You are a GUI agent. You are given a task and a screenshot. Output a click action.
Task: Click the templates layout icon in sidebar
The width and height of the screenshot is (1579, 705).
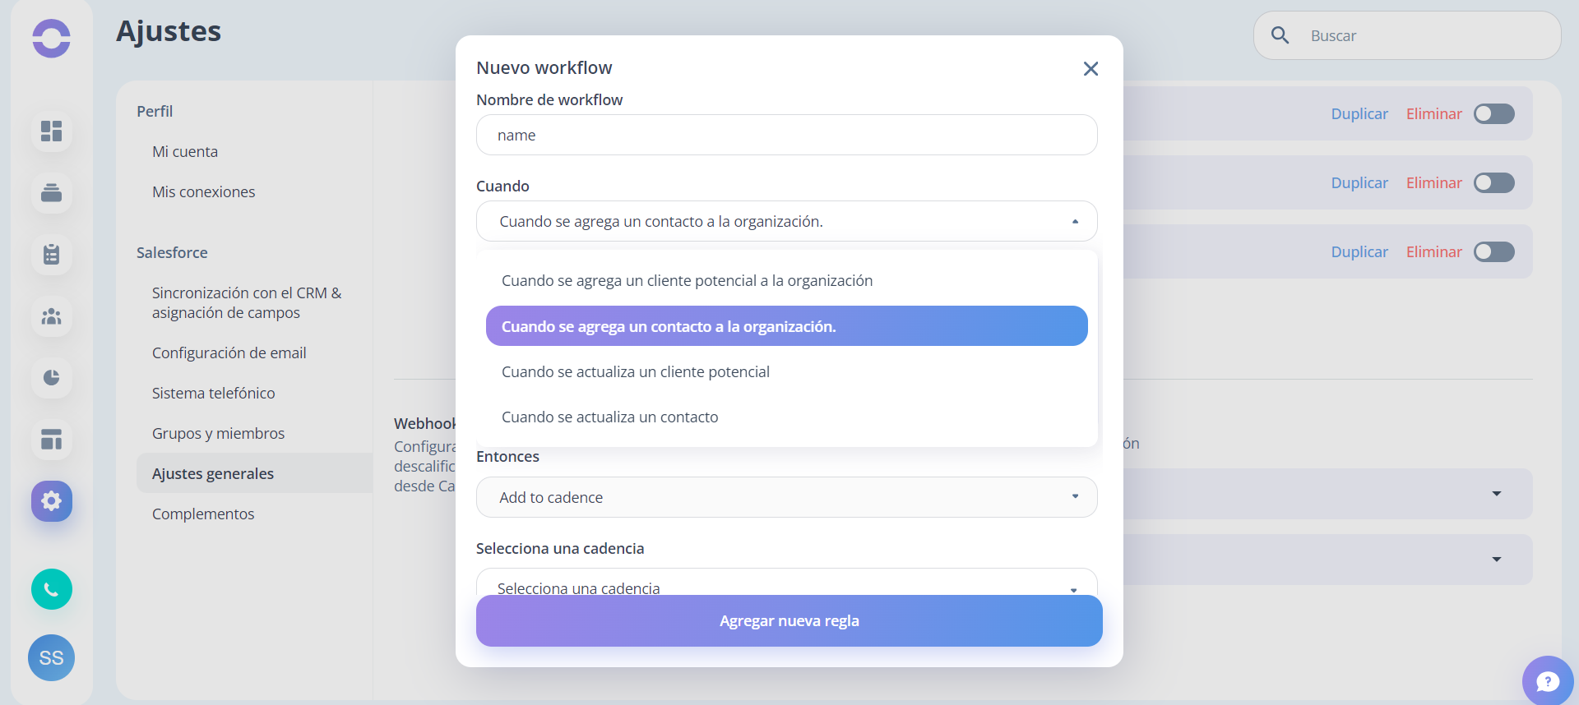coord(51,440)
